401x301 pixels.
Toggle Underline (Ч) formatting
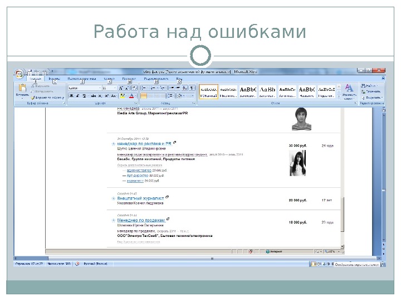click(84, 96)
